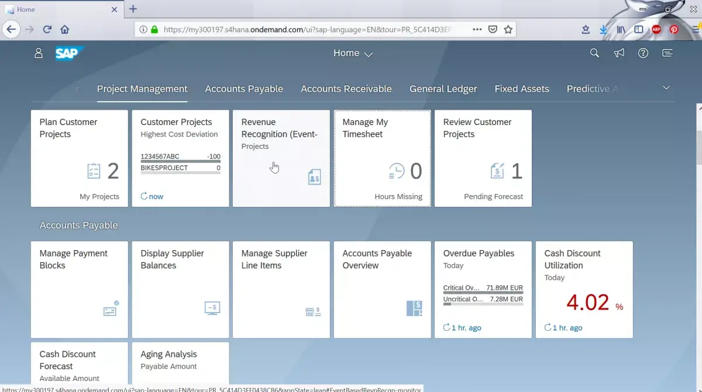Viewport: 702px width, 392px height.
Task: Click the My Projects label
Action: click(x=99, y=197)
